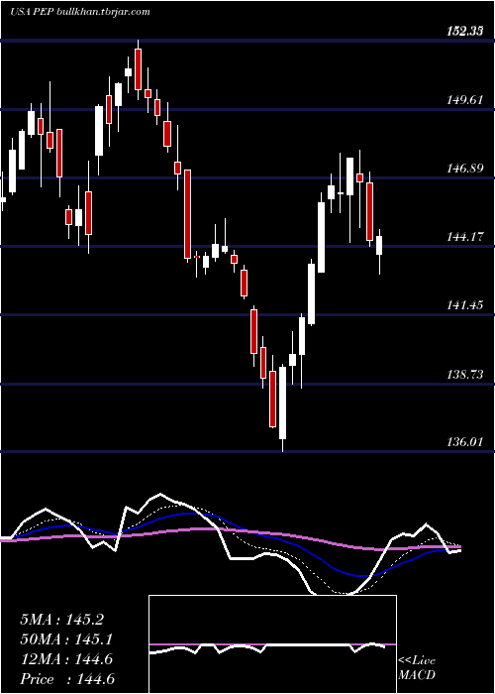
Task: Click the 141.45 price level label
Action: (x=463, y=305)
